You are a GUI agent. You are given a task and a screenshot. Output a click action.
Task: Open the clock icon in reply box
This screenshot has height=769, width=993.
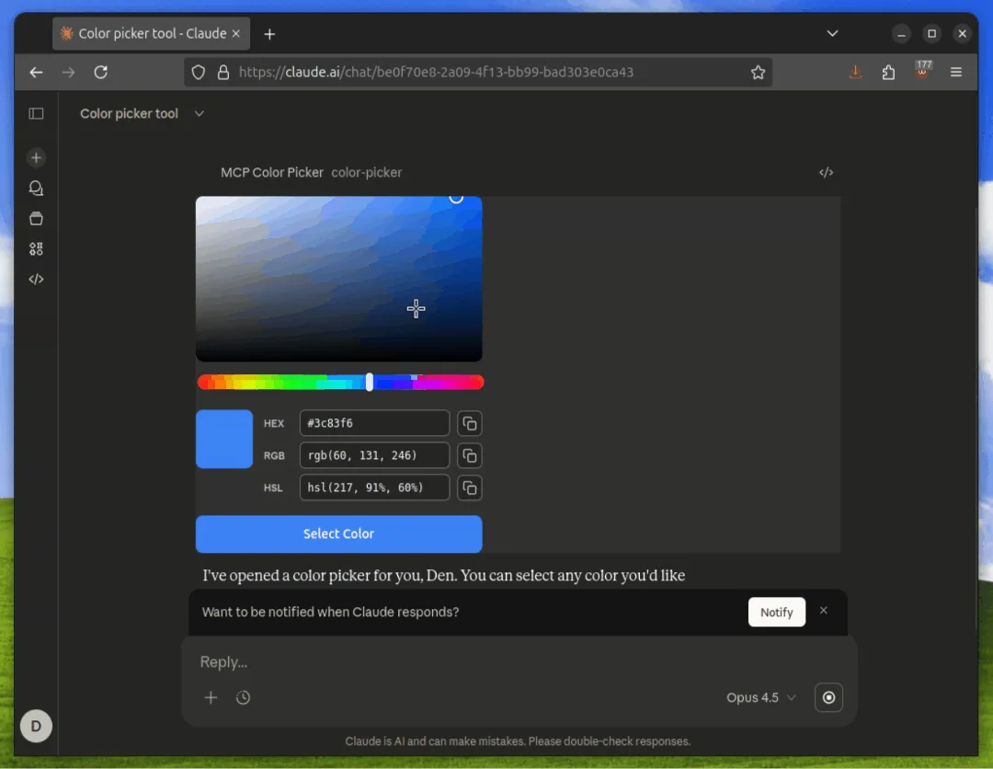click(x=243, y=697)
